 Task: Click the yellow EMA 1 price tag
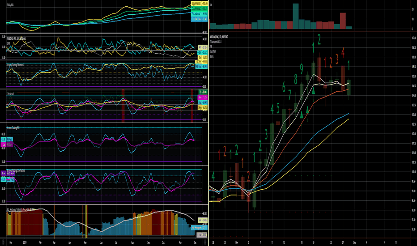pos(200,4)
